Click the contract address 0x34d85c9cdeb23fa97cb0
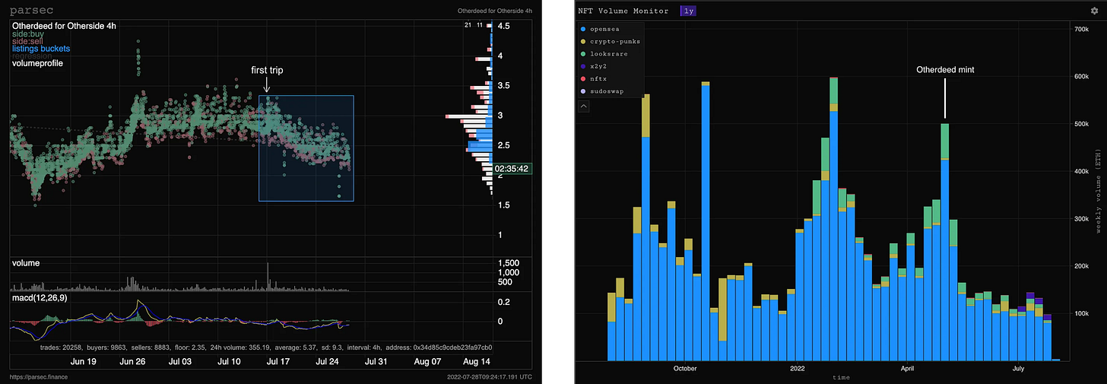 click(452, 348)
